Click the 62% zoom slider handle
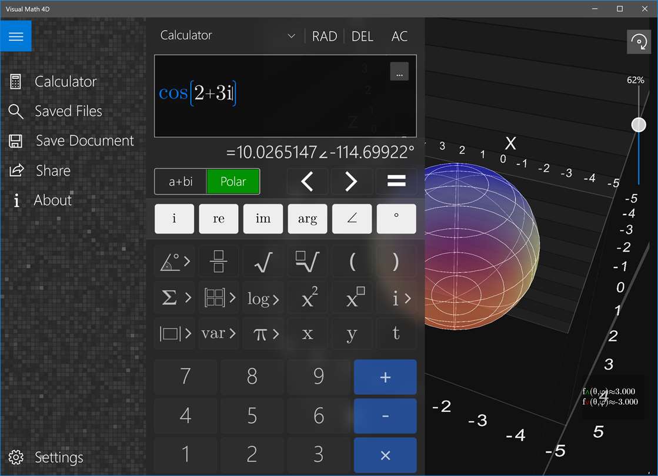658x476 pixels. [638, 125]
